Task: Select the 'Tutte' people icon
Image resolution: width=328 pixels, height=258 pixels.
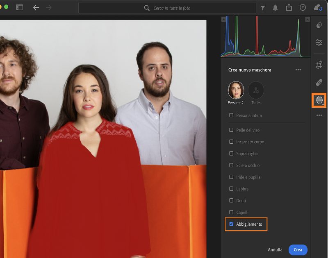Action: point(256,90)
